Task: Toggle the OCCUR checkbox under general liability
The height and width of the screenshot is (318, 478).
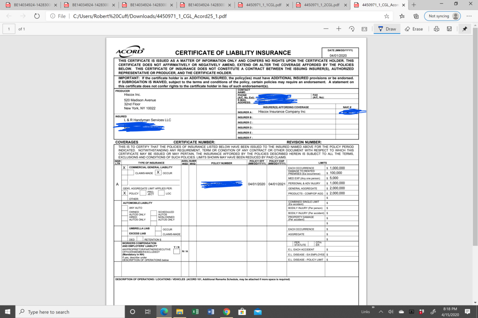Action: click(x=158, y=173)
